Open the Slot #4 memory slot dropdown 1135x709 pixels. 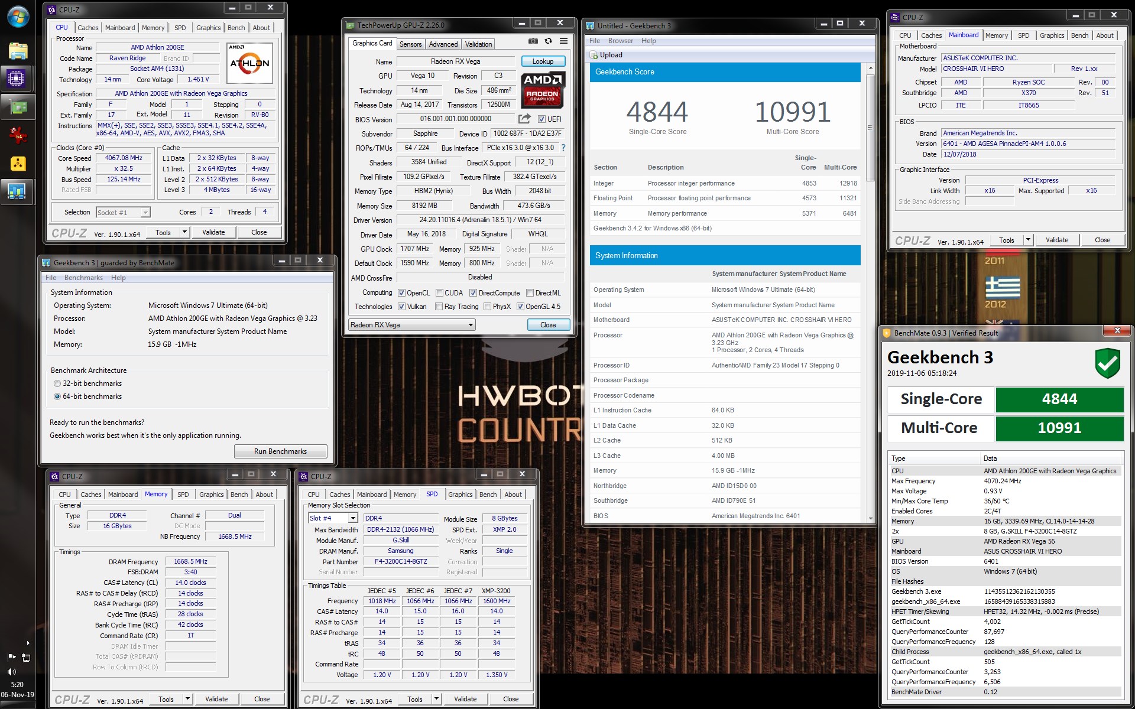(x=333, y=518)
